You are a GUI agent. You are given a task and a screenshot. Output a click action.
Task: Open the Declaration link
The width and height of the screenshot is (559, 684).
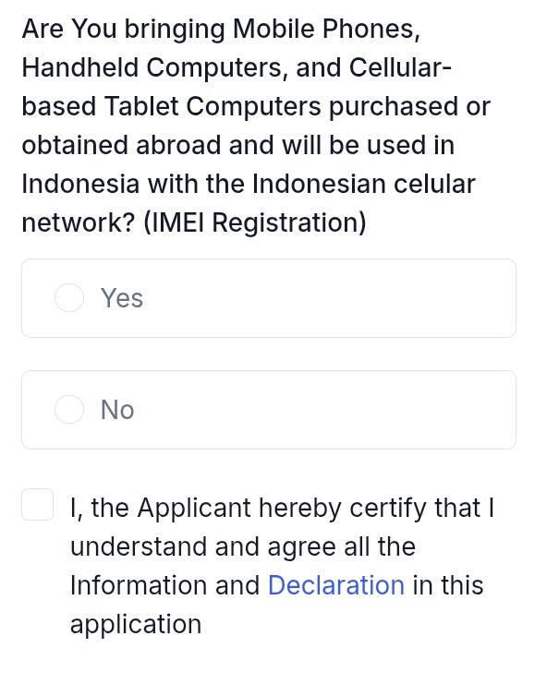(336, 585)
